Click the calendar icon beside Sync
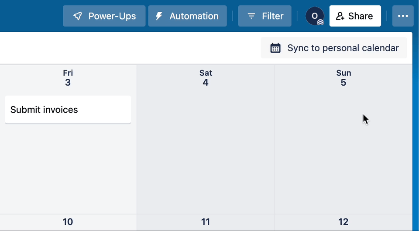 (x=275, y=48)
